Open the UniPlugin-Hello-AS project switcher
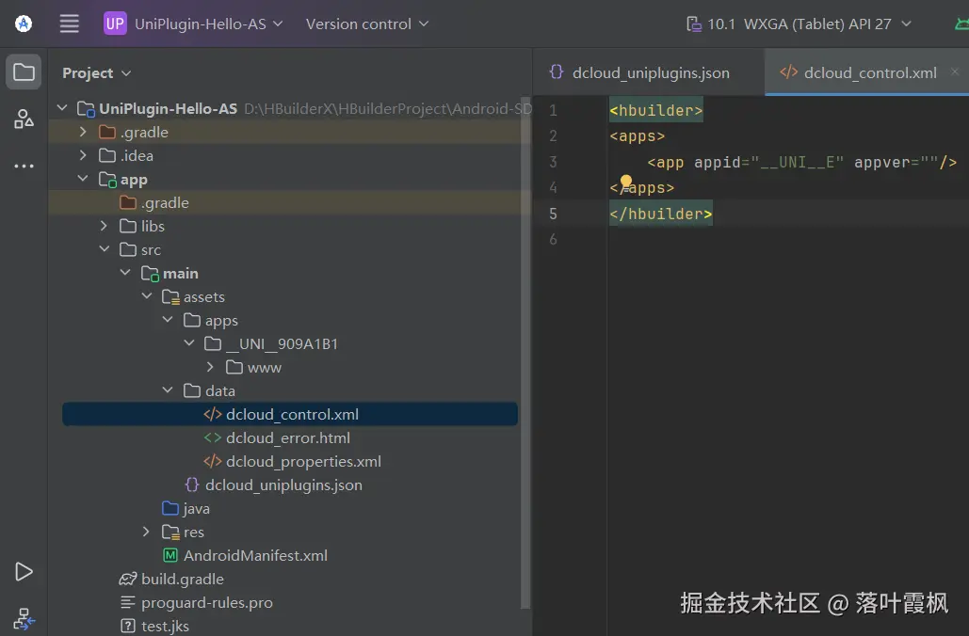 [x=194, y=24]
